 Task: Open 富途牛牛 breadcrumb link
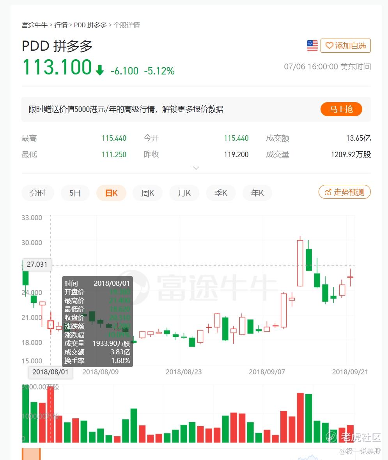[x=35, y=25]
